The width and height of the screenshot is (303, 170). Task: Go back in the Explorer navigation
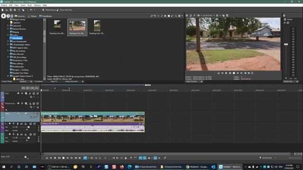[3, 16]
